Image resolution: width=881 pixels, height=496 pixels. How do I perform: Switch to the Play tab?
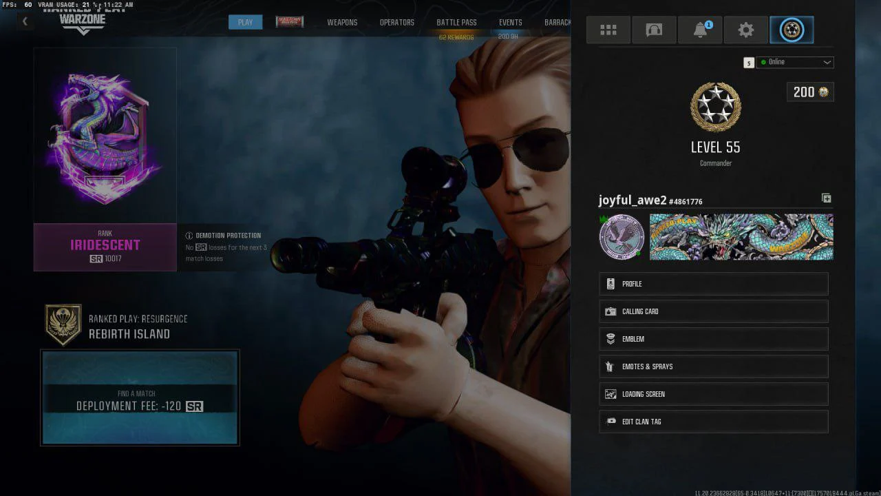click(x=245, y=22)
